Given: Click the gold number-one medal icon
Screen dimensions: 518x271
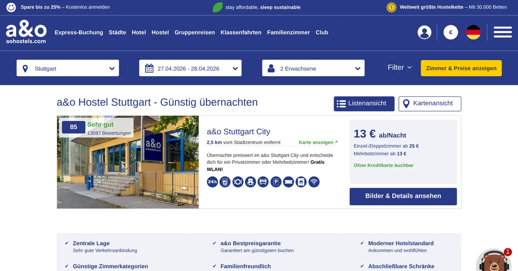Looking at the screenshot, I should coord(392,7).
